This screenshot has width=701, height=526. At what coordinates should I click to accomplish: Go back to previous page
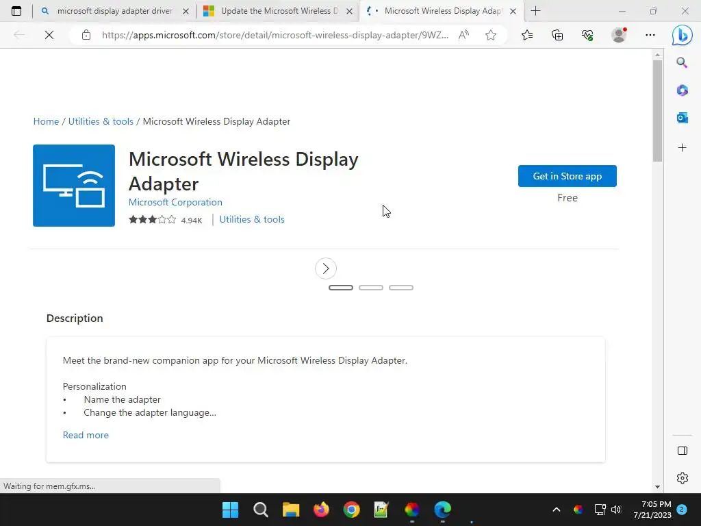pos(18,35)
